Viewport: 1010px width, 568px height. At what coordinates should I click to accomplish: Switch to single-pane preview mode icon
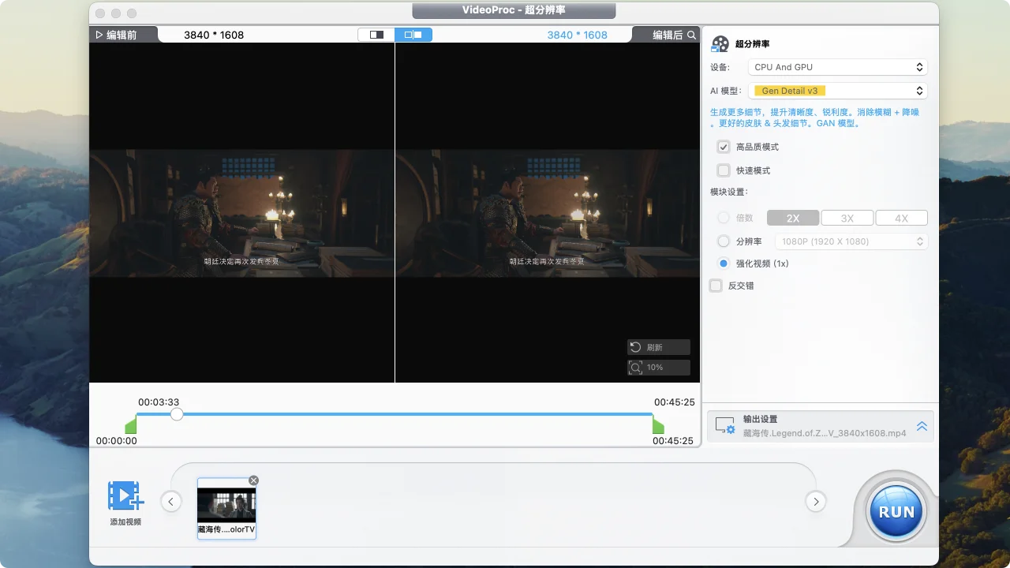coord(376,35)
